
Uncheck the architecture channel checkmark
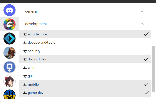[x=146, y=34]
